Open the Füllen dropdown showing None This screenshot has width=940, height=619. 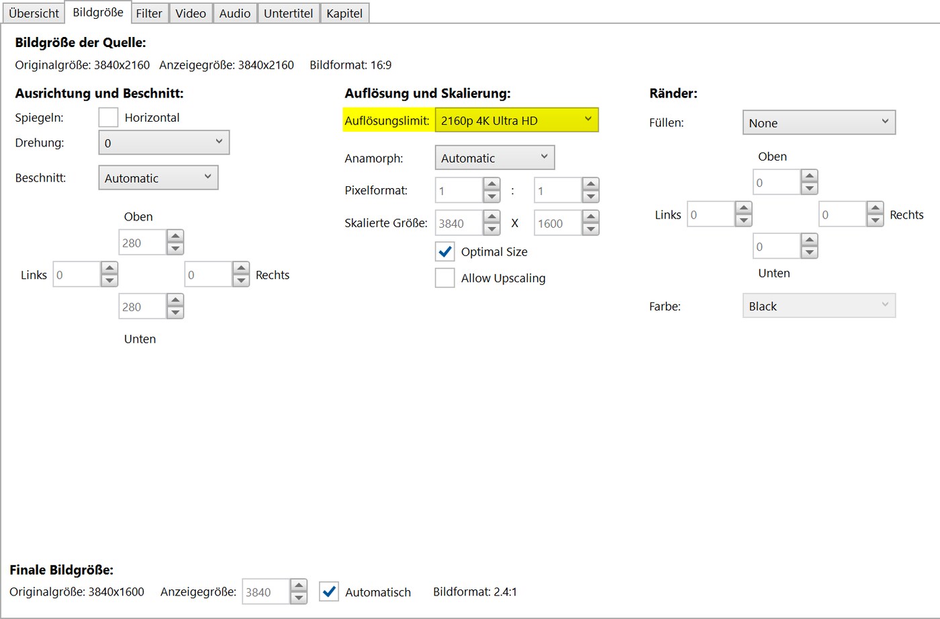[x=818, y=122]
